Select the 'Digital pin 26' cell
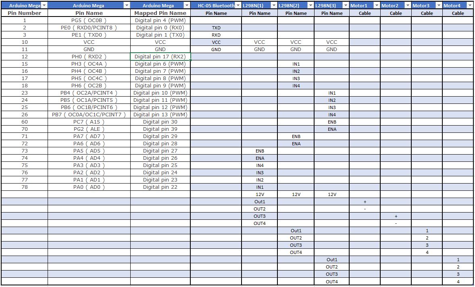 point(160,158)
